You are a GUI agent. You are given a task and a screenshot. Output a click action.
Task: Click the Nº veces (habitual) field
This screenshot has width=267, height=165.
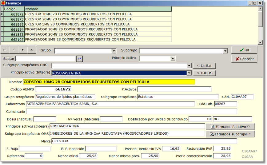point(111,119)
